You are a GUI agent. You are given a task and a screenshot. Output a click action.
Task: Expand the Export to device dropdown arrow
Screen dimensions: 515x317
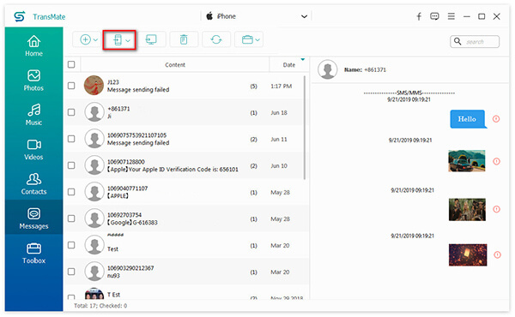click(x=128, y=40)
